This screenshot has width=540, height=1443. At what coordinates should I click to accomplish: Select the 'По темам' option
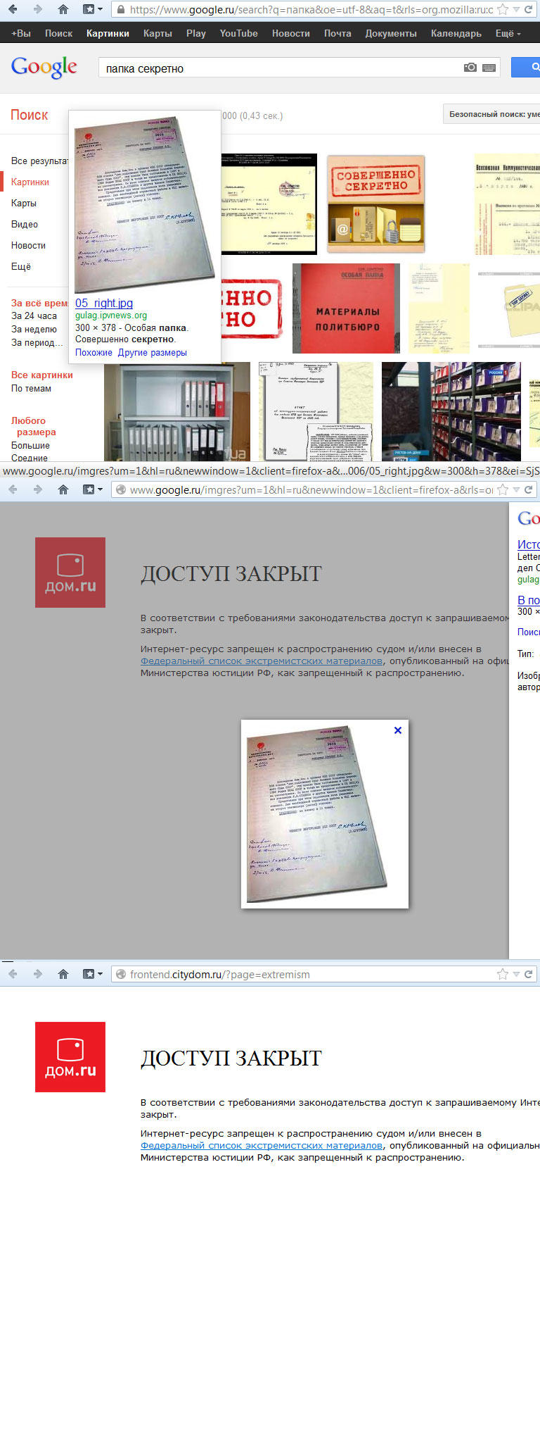(31, 388)
